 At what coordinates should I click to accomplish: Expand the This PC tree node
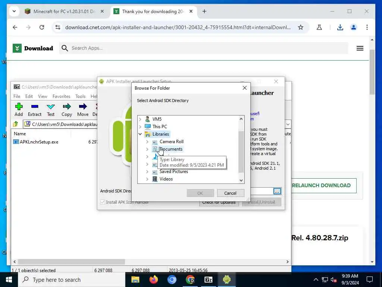(x=140, y=127)
